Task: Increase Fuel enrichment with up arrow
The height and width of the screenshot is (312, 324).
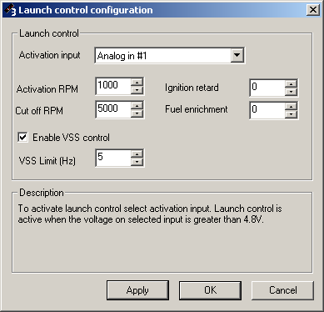Action: 292,107
